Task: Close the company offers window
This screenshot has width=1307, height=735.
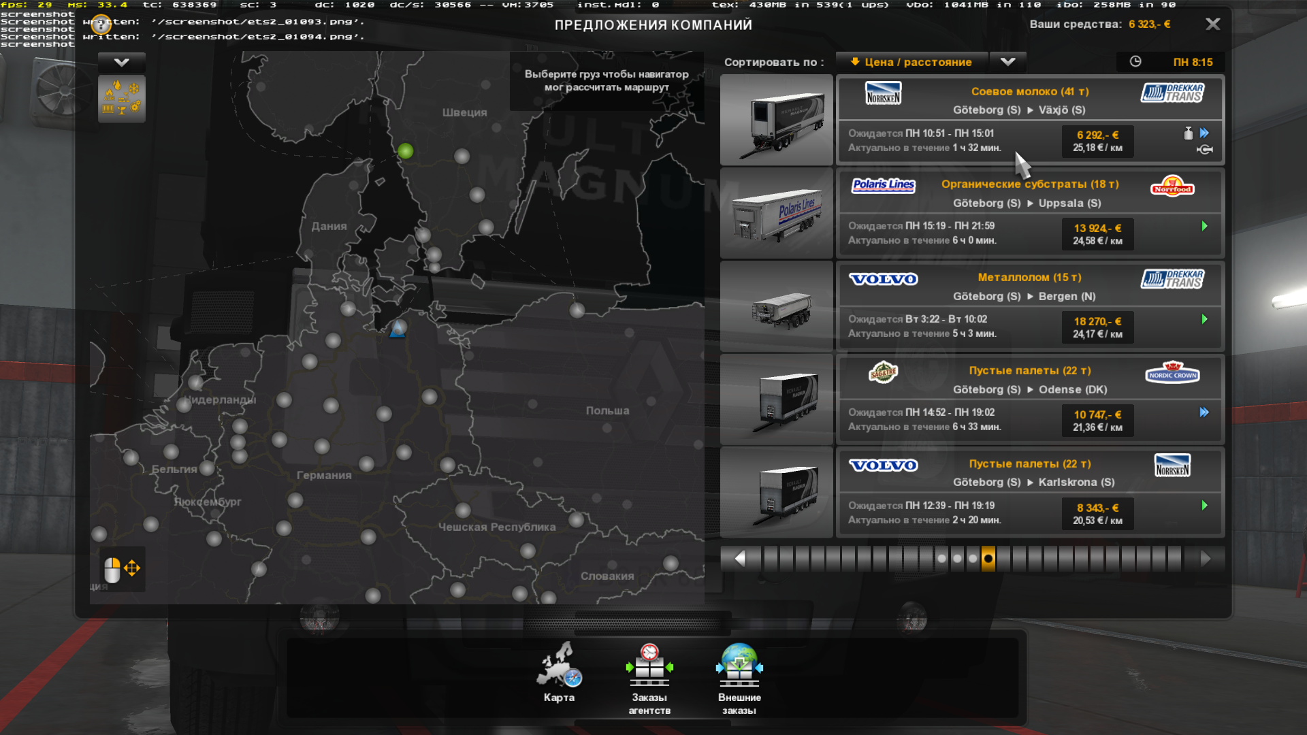Action: click(x=1212, y=24)
